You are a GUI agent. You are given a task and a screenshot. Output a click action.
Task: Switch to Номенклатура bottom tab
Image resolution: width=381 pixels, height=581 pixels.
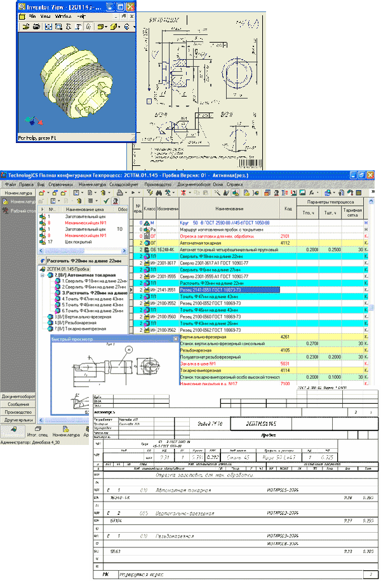coord(66,432)
